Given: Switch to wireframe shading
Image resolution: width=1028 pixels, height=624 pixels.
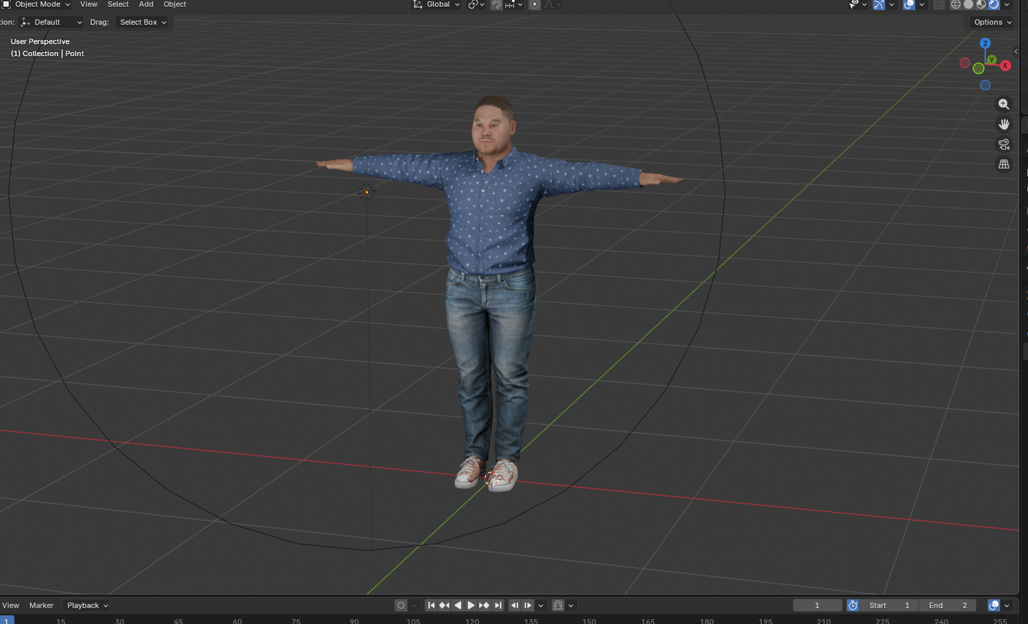Looking at the screenshot, I should pyautogui.click(x=955, y=5).
